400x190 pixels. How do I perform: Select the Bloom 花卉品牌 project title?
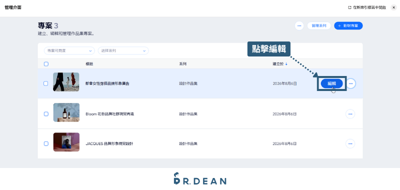coord(109,114)
